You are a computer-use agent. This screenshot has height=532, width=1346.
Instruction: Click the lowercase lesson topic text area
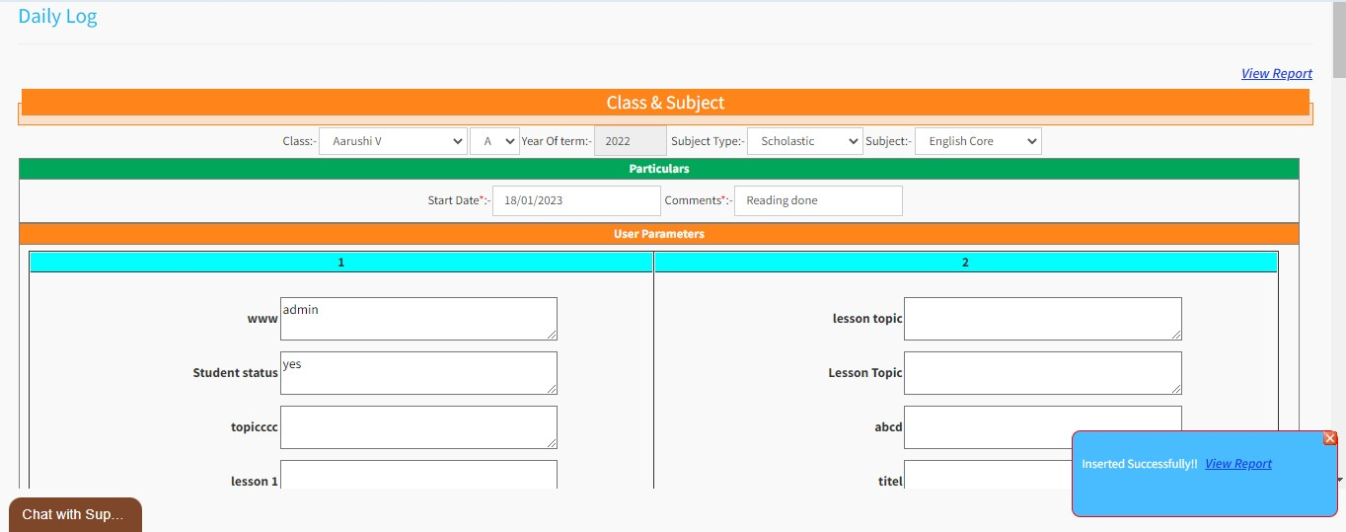[1042, 319]
